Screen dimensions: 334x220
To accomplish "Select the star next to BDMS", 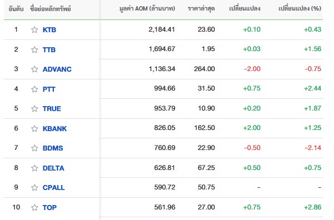I will tap(35, 148).
